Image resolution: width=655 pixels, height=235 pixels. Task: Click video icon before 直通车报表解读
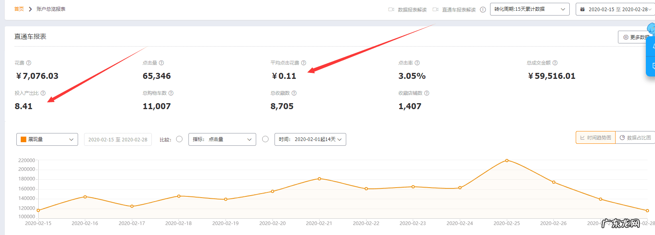pos(435,10)
